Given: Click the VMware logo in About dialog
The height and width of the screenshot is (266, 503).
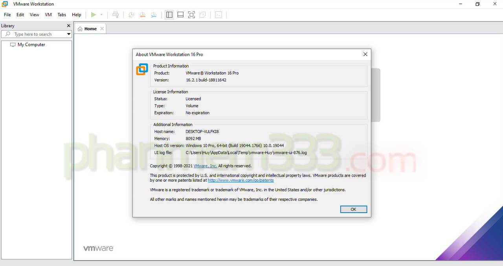Looking at the screenshot, I should pos(142,69).
